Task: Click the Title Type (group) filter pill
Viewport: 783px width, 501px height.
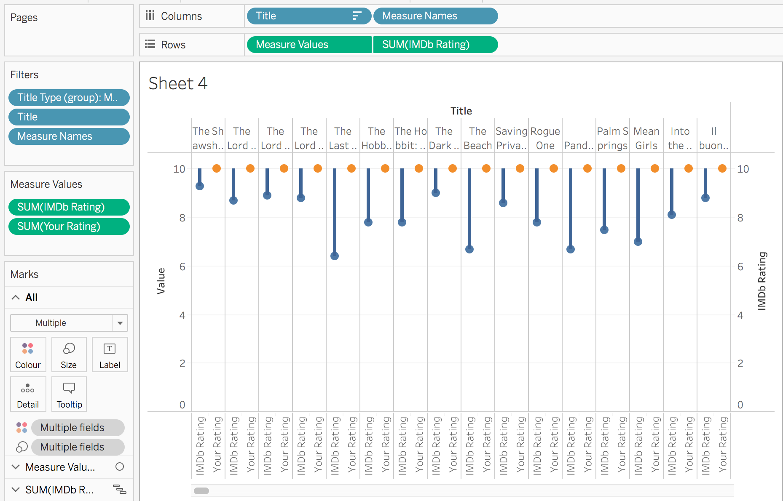Action: 69,97
